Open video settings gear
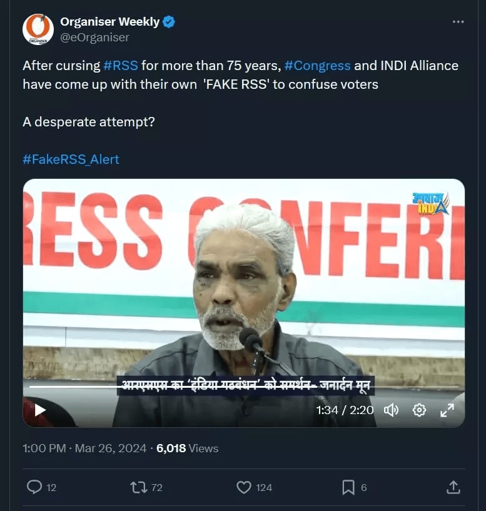This screenshot has height=511, width=486. [419, 410]
